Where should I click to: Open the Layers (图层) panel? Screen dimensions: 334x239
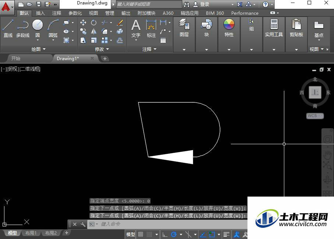(x=184, y=28)
